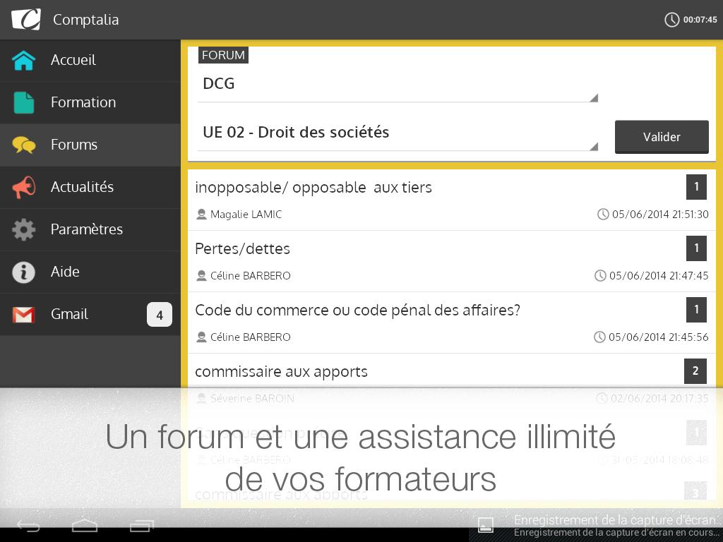Image resolution: width=723 pixels, height=542 pixels.
Task: Open thread "inopposable/ opposable aux tiers"
Action: pyautogui.click(x=313, y=188)
